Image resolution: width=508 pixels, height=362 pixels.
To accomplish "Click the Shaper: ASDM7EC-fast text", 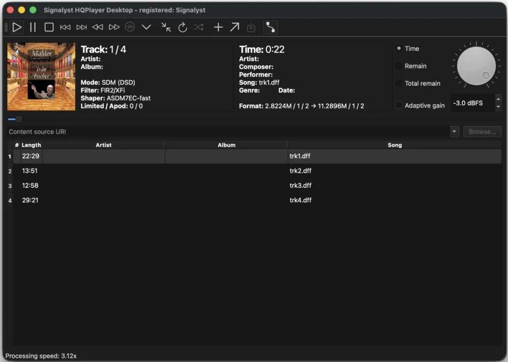I will click(x=116, y=98).
